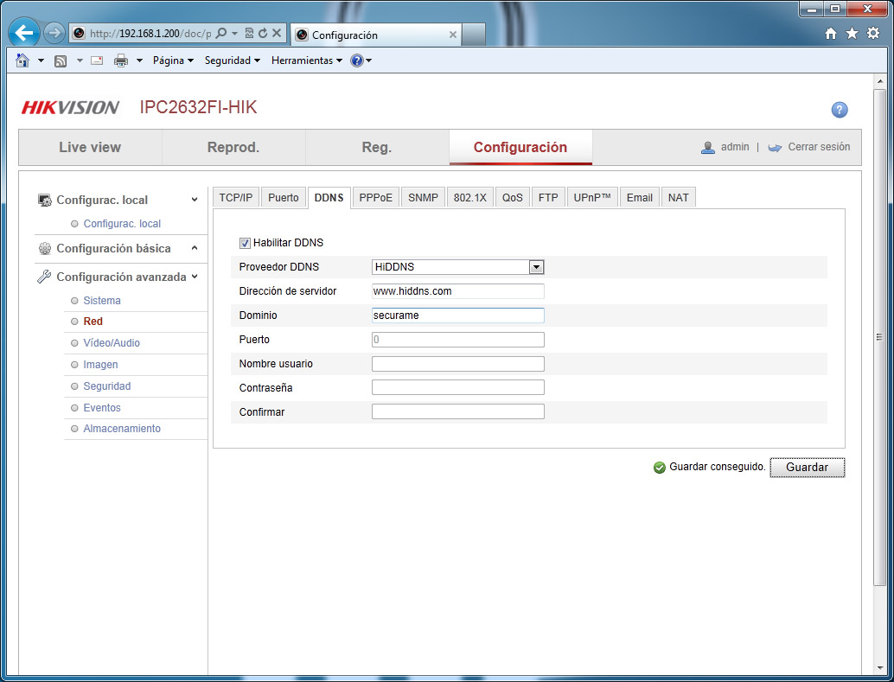
Task: Open Seguridad settings in sidebar
Action: click(107, 386)
